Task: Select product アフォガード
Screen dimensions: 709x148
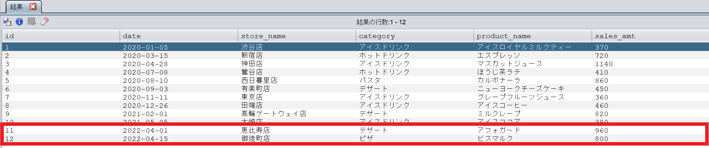Action: (x=499, y=130)
